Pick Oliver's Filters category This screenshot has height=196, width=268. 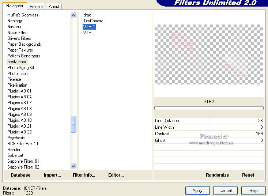click(x=19, y=38)
